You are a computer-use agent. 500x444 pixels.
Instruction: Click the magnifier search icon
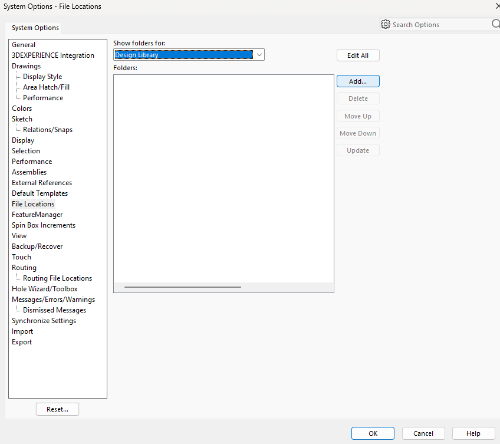(495, 24)
